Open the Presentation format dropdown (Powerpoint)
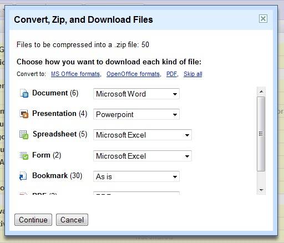Image resolution: width=284 pixels, height=243 pixels. pos(136,114)
